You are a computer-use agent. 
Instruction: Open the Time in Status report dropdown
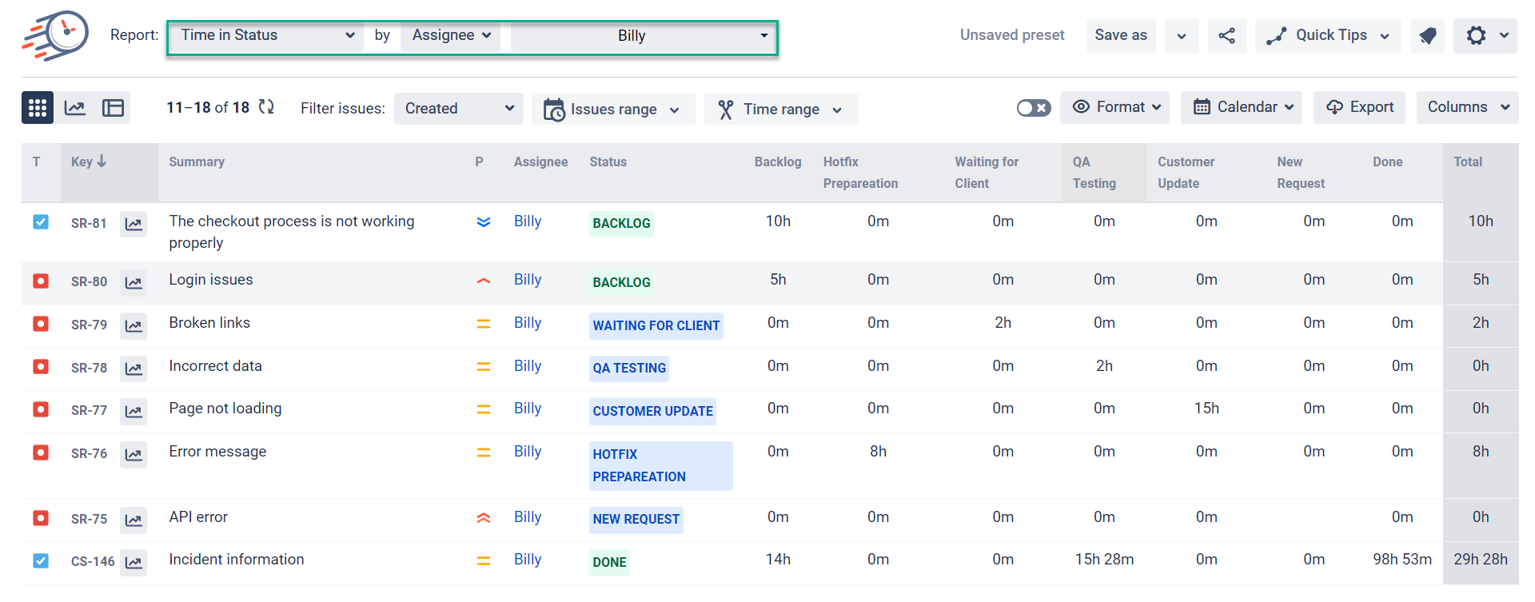tap(265, 35)
